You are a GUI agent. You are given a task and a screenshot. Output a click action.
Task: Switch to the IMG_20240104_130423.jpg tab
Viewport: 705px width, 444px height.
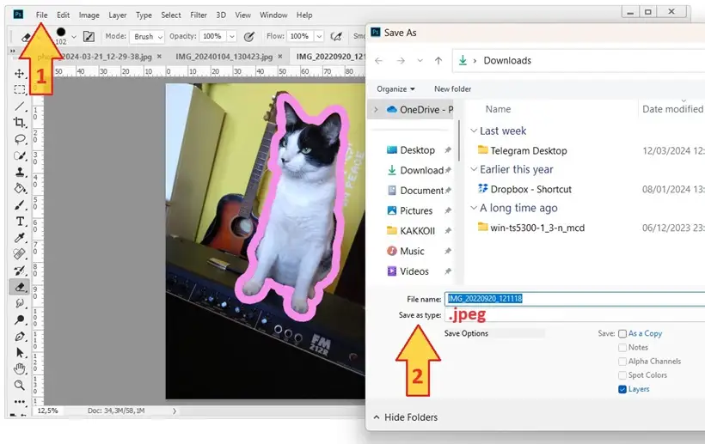point(224,57)
